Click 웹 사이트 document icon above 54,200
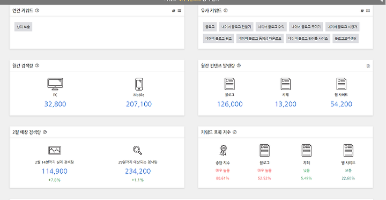Screen dimensions: 386x200 [342, 84]
